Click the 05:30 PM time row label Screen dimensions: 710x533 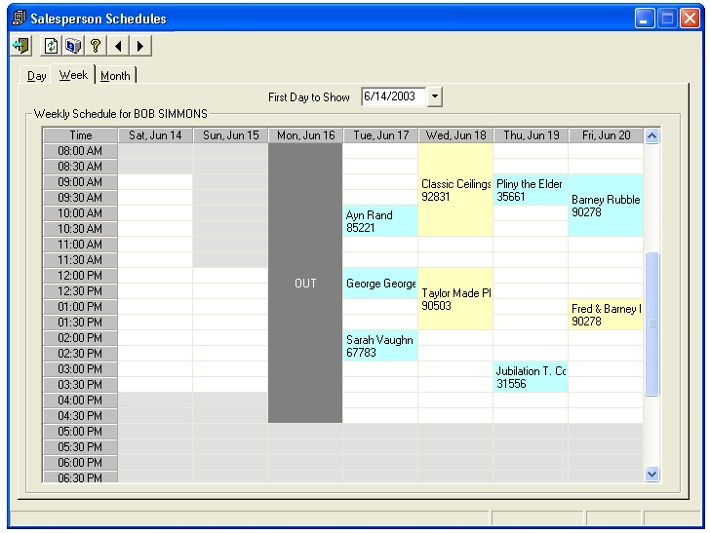point(80,447)
